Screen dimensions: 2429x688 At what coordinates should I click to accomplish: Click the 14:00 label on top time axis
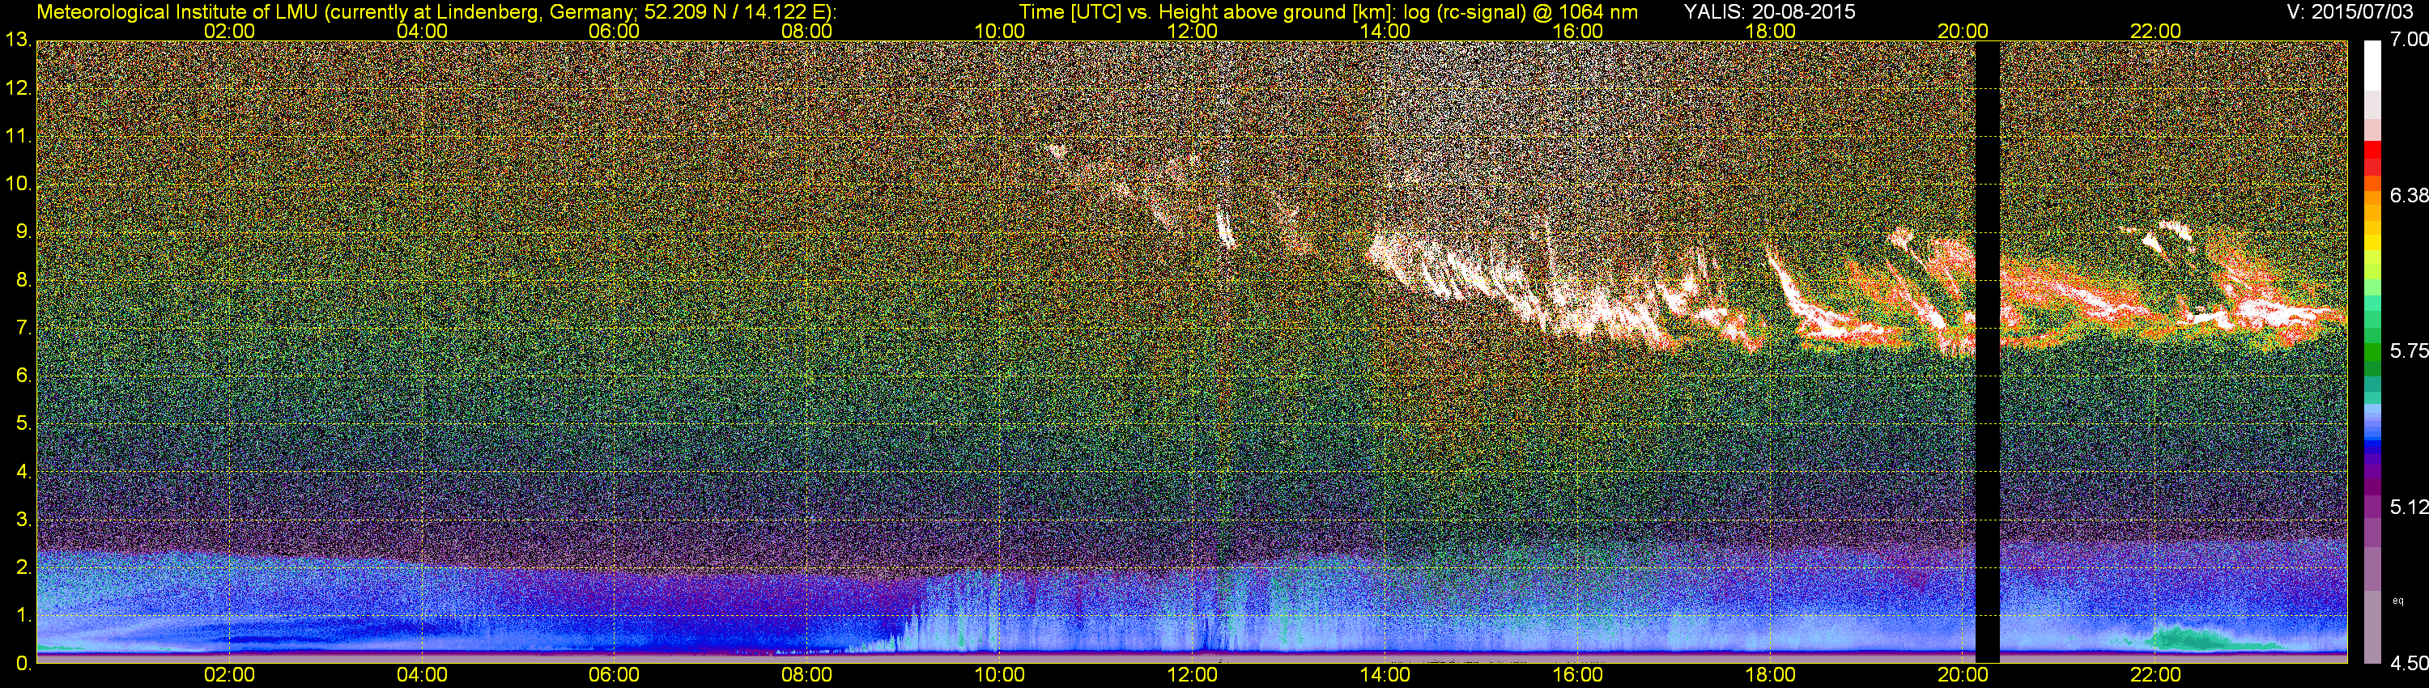coord(1385,31)
